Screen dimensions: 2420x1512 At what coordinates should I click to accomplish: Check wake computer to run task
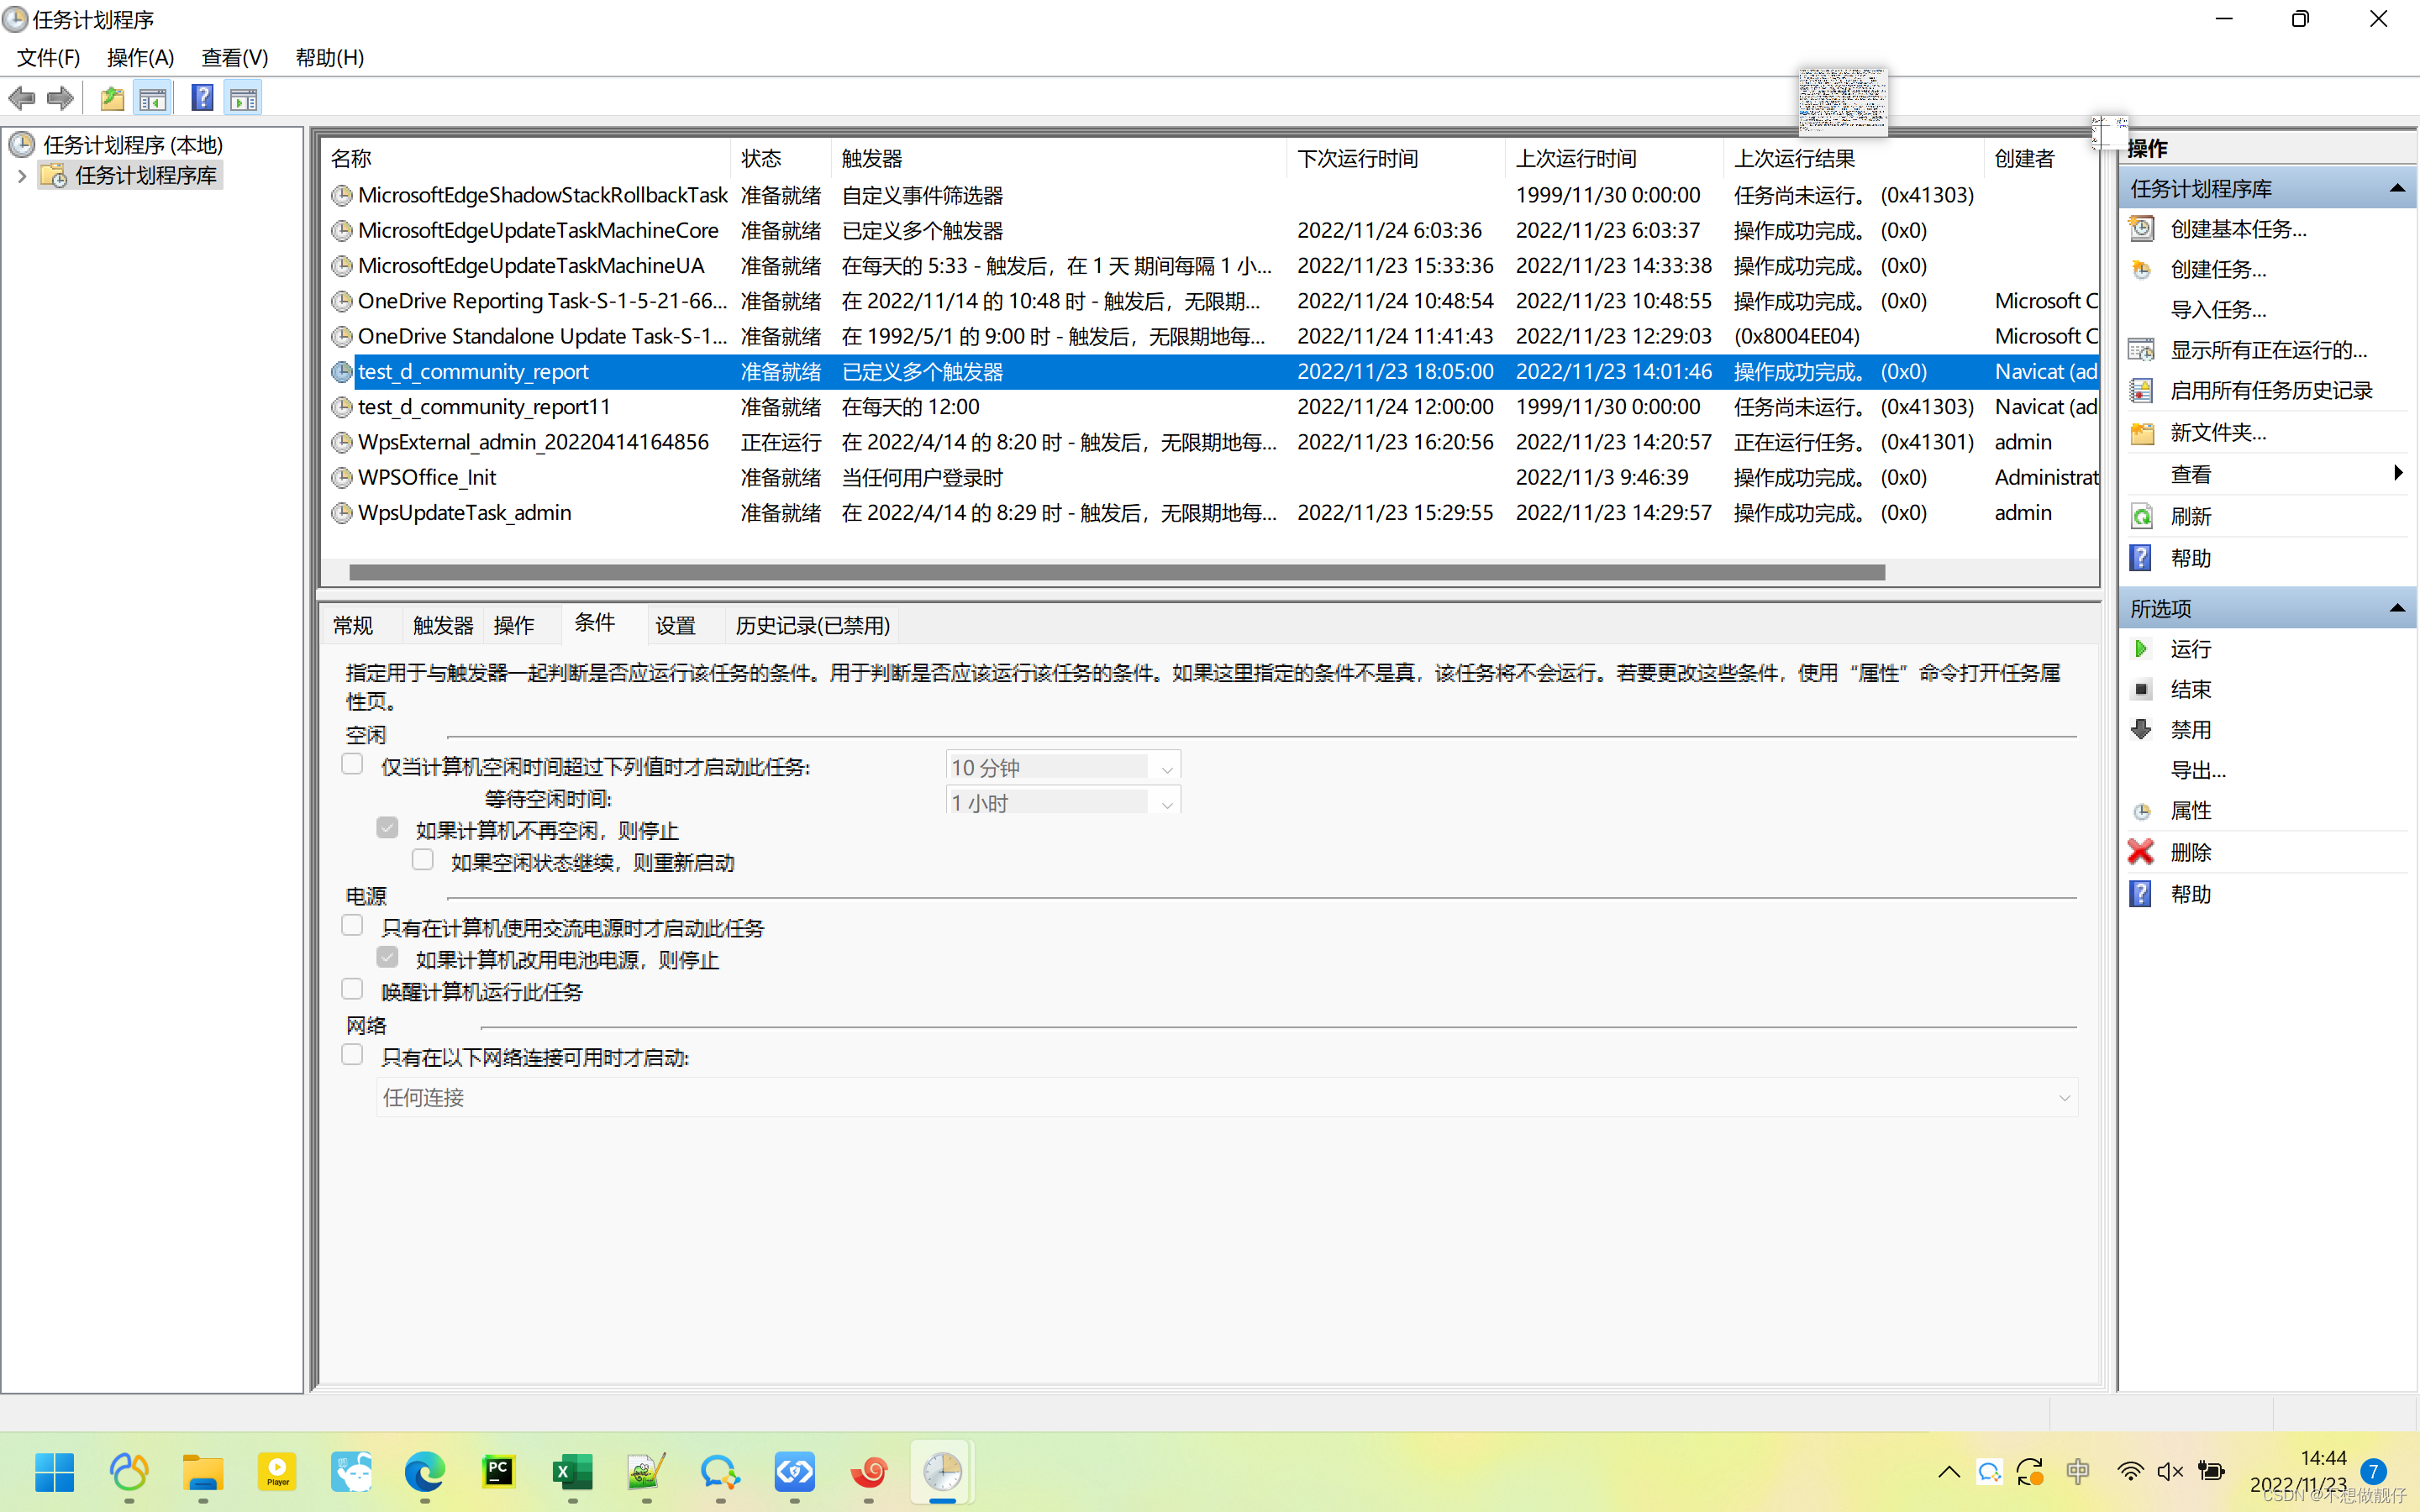352,990
